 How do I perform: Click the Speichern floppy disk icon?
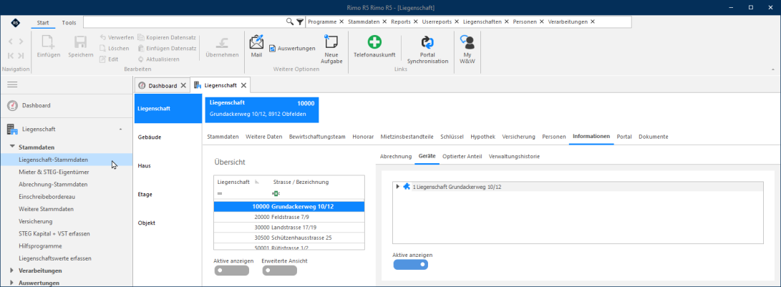click(x=81, y=42)
